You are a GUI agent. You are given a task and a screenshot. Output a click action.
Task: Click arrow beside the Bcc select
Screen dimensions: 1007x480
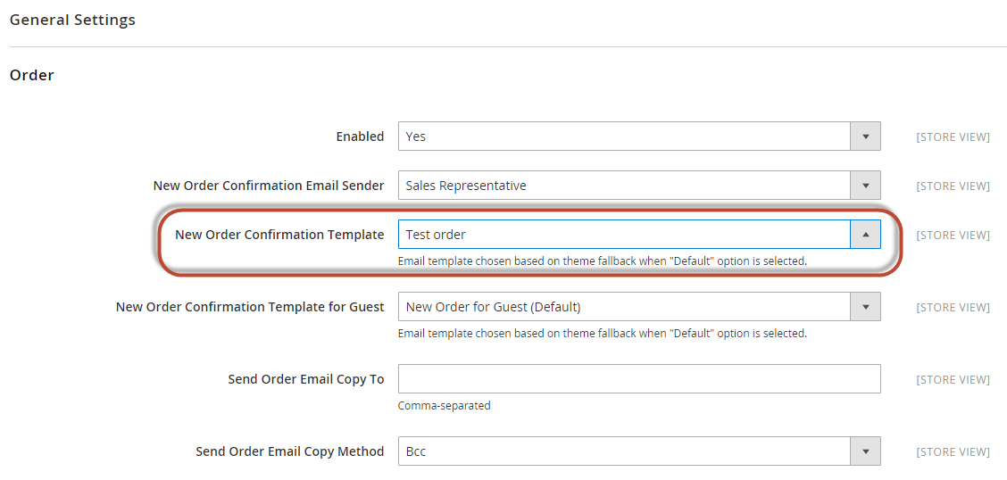[865, 451]
